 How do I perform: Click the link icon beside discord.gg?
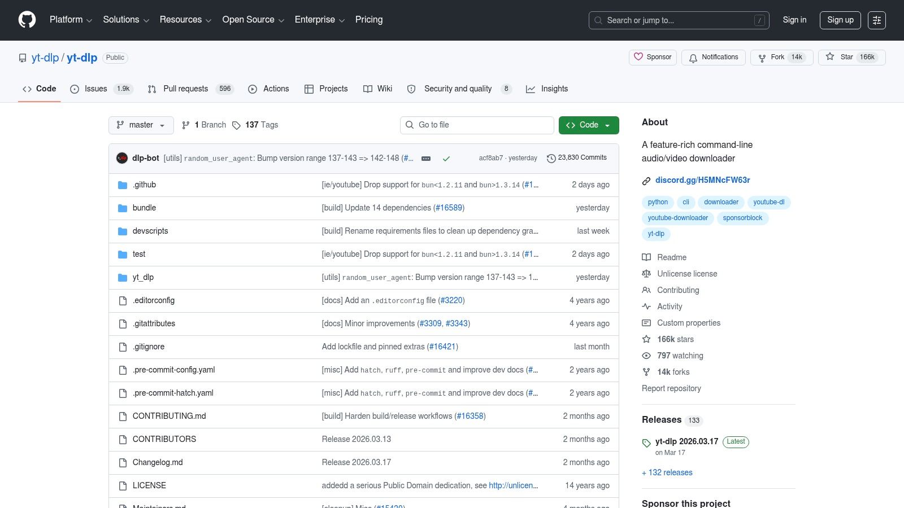(x=646, y=181)
